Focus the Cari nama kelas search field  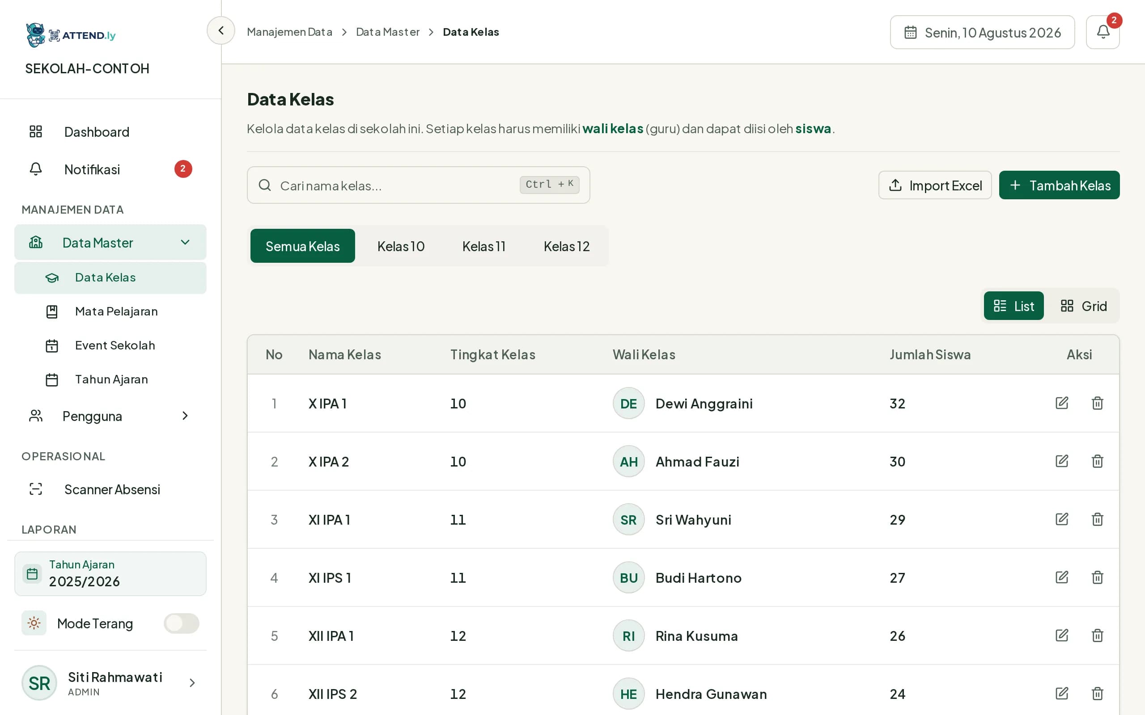(x=418, y=185)
